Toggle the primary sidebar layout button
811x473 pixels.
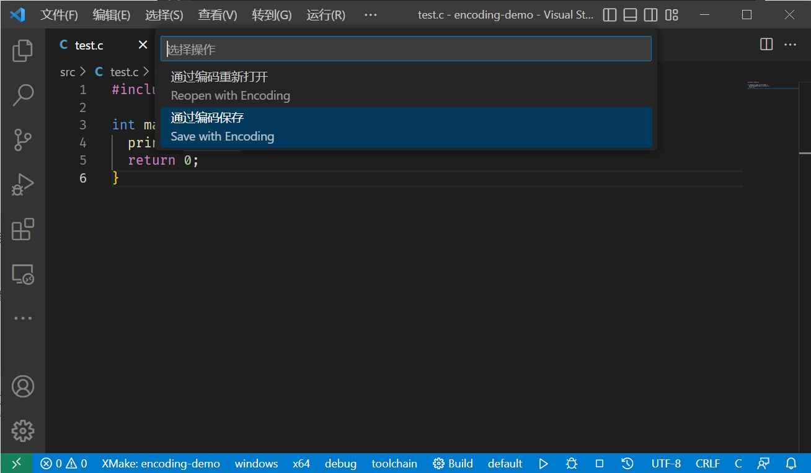pyautogui.click(x=609, y=15)
